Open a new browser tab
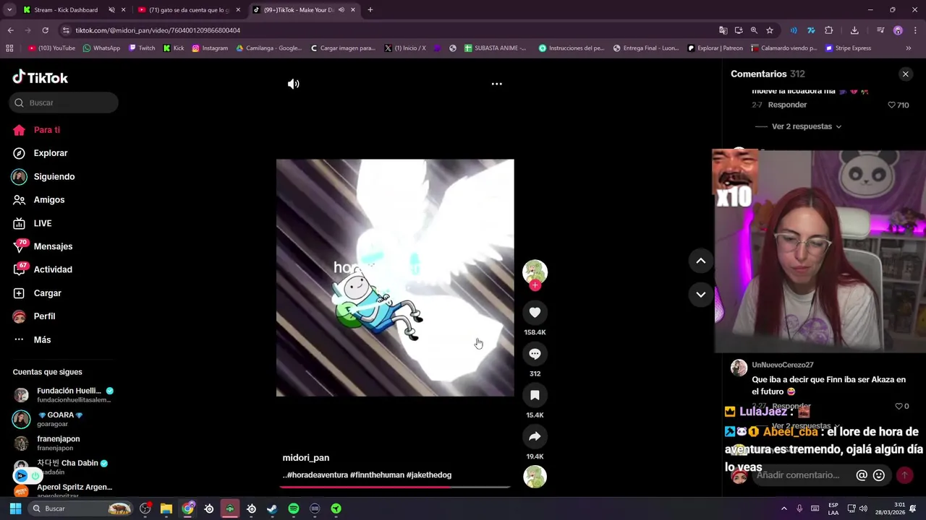This screenshot has height=520, width=926. click(x=370, y=10)
